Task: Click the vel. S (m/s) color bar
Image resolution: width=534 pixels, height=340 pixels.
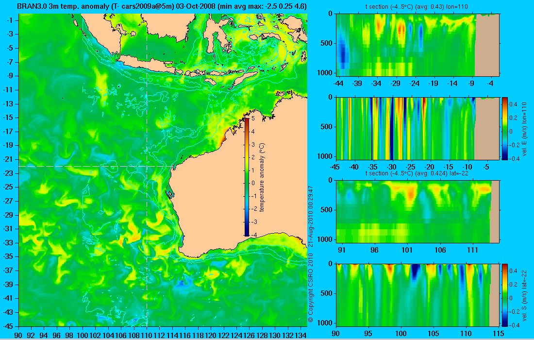Action: [x=504, y=295]
